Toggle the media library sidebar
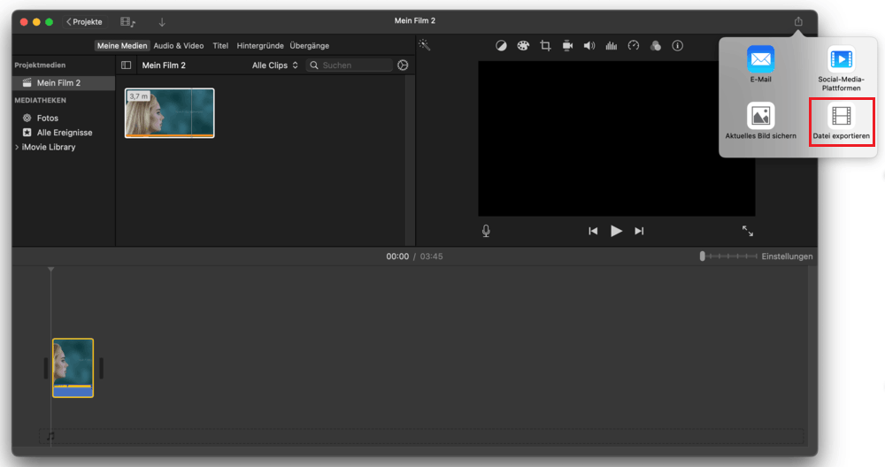Image resolution: width=885 pixels, height=467 pixels. (x=127, y=65)
